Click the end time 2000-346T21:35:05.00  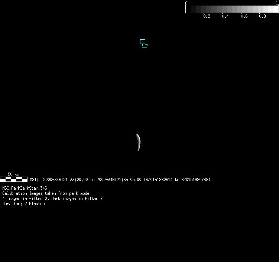tap(119, 180)
